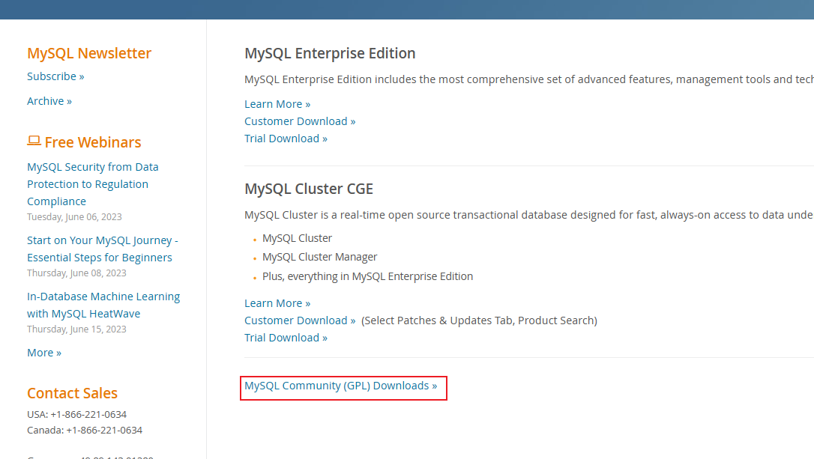814x459 pixels.
Task: Click the USA sales phone number
Action: pos(88,414)
